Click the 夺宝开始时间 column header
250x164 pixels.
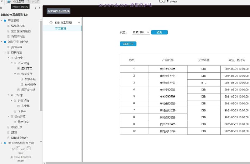[237, 60]
